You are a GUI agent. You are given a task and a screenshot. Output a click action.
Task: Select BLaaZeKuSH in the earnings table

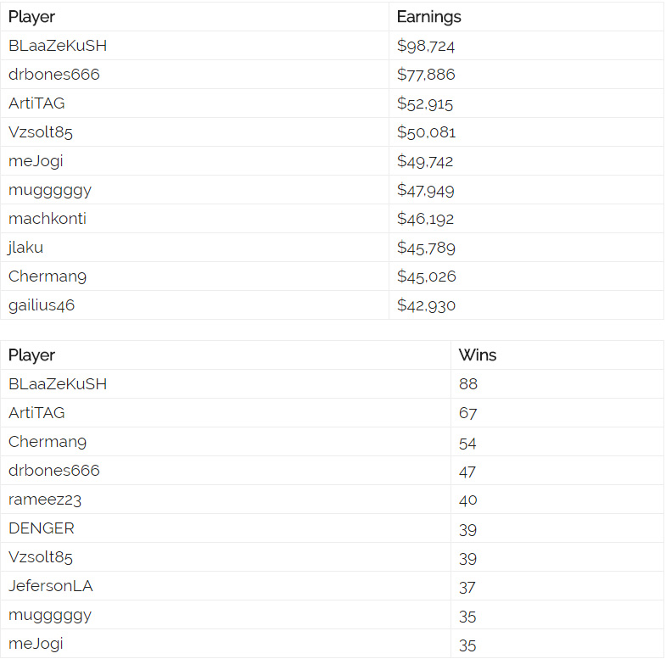point(58,46)
